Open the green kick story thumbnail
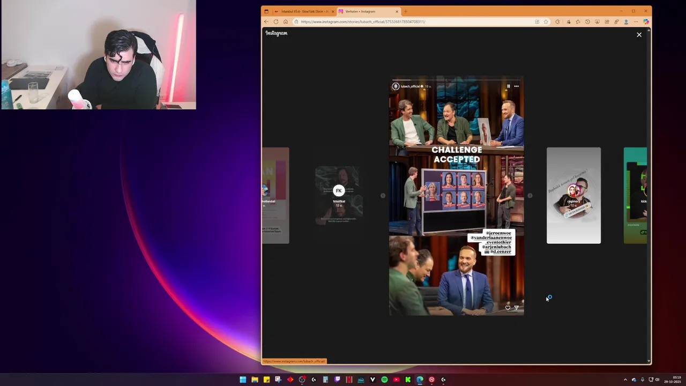This screenshot has width=686, height=386. click(636, 196)
